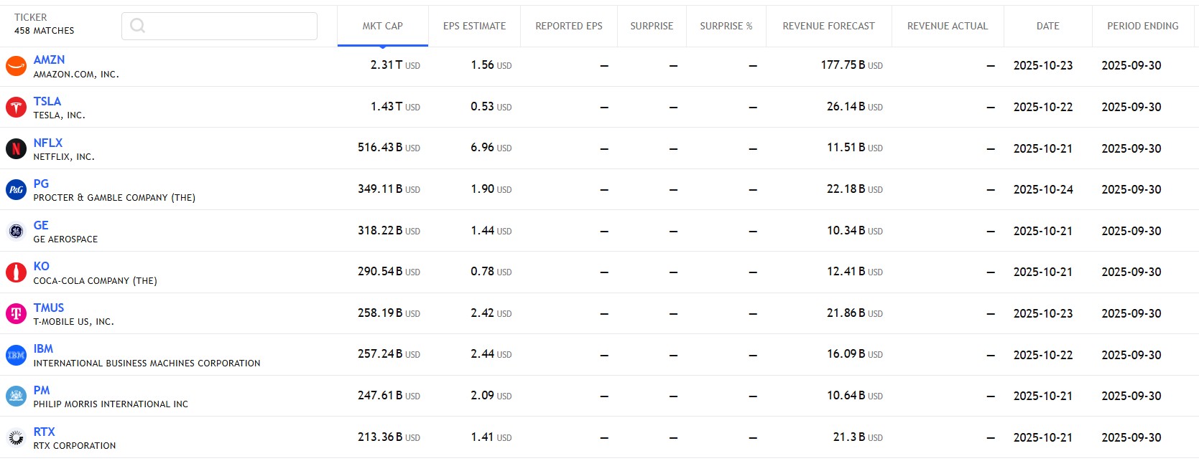Screen dimensions: 1199x461
Task: Open the AMZN ticker link
Action: click(x=49, y=60)
